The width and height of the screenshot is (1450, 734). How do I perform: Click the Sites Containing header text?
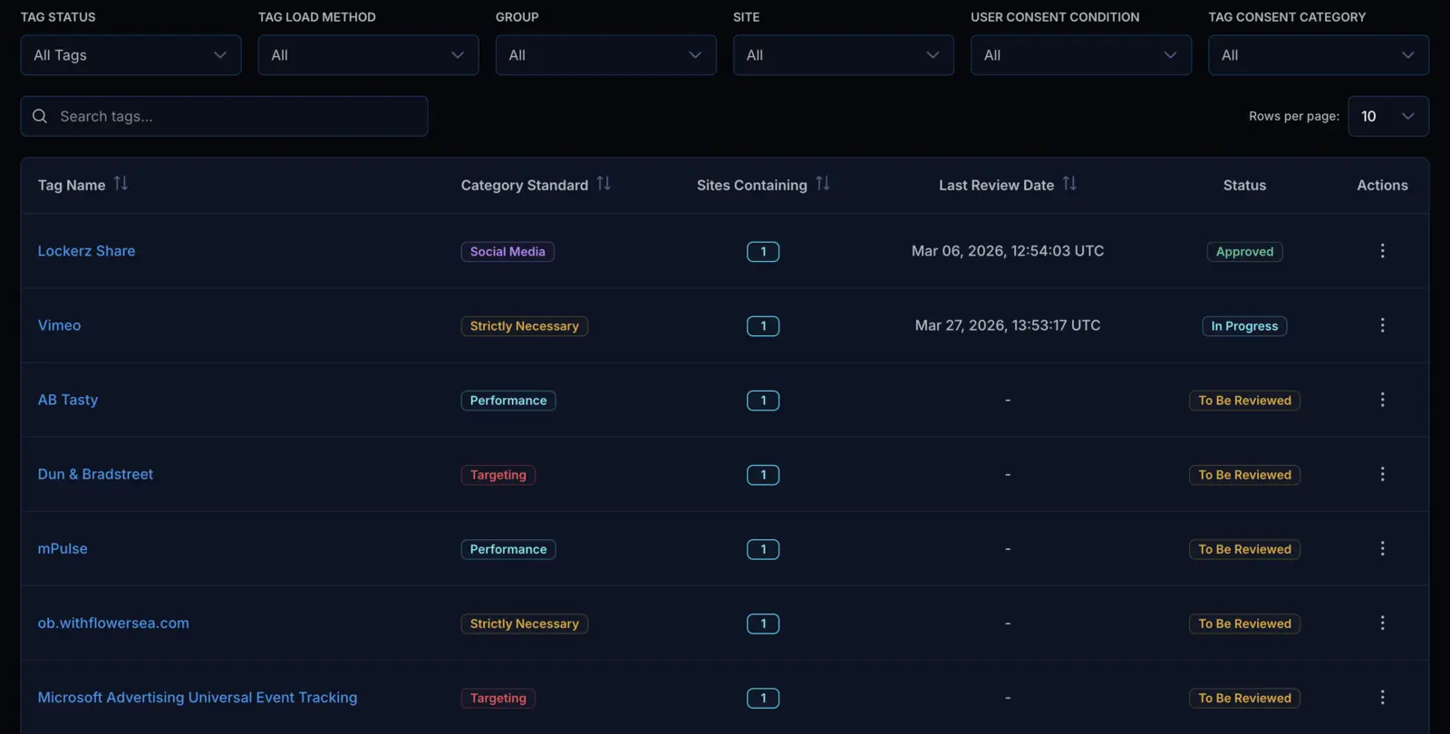(752, 185)
